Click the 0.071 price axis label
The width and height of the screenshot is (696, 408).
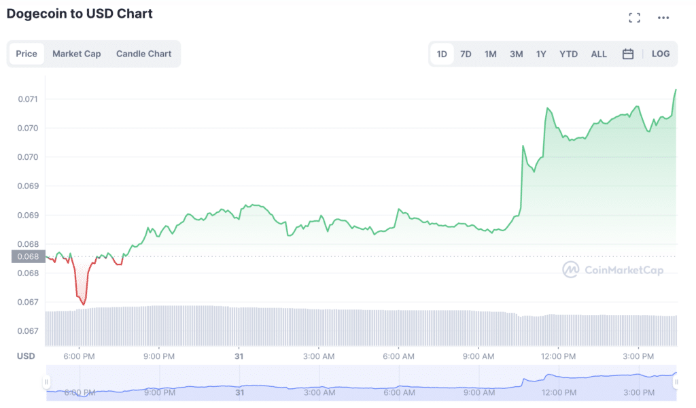pos(28,99)
